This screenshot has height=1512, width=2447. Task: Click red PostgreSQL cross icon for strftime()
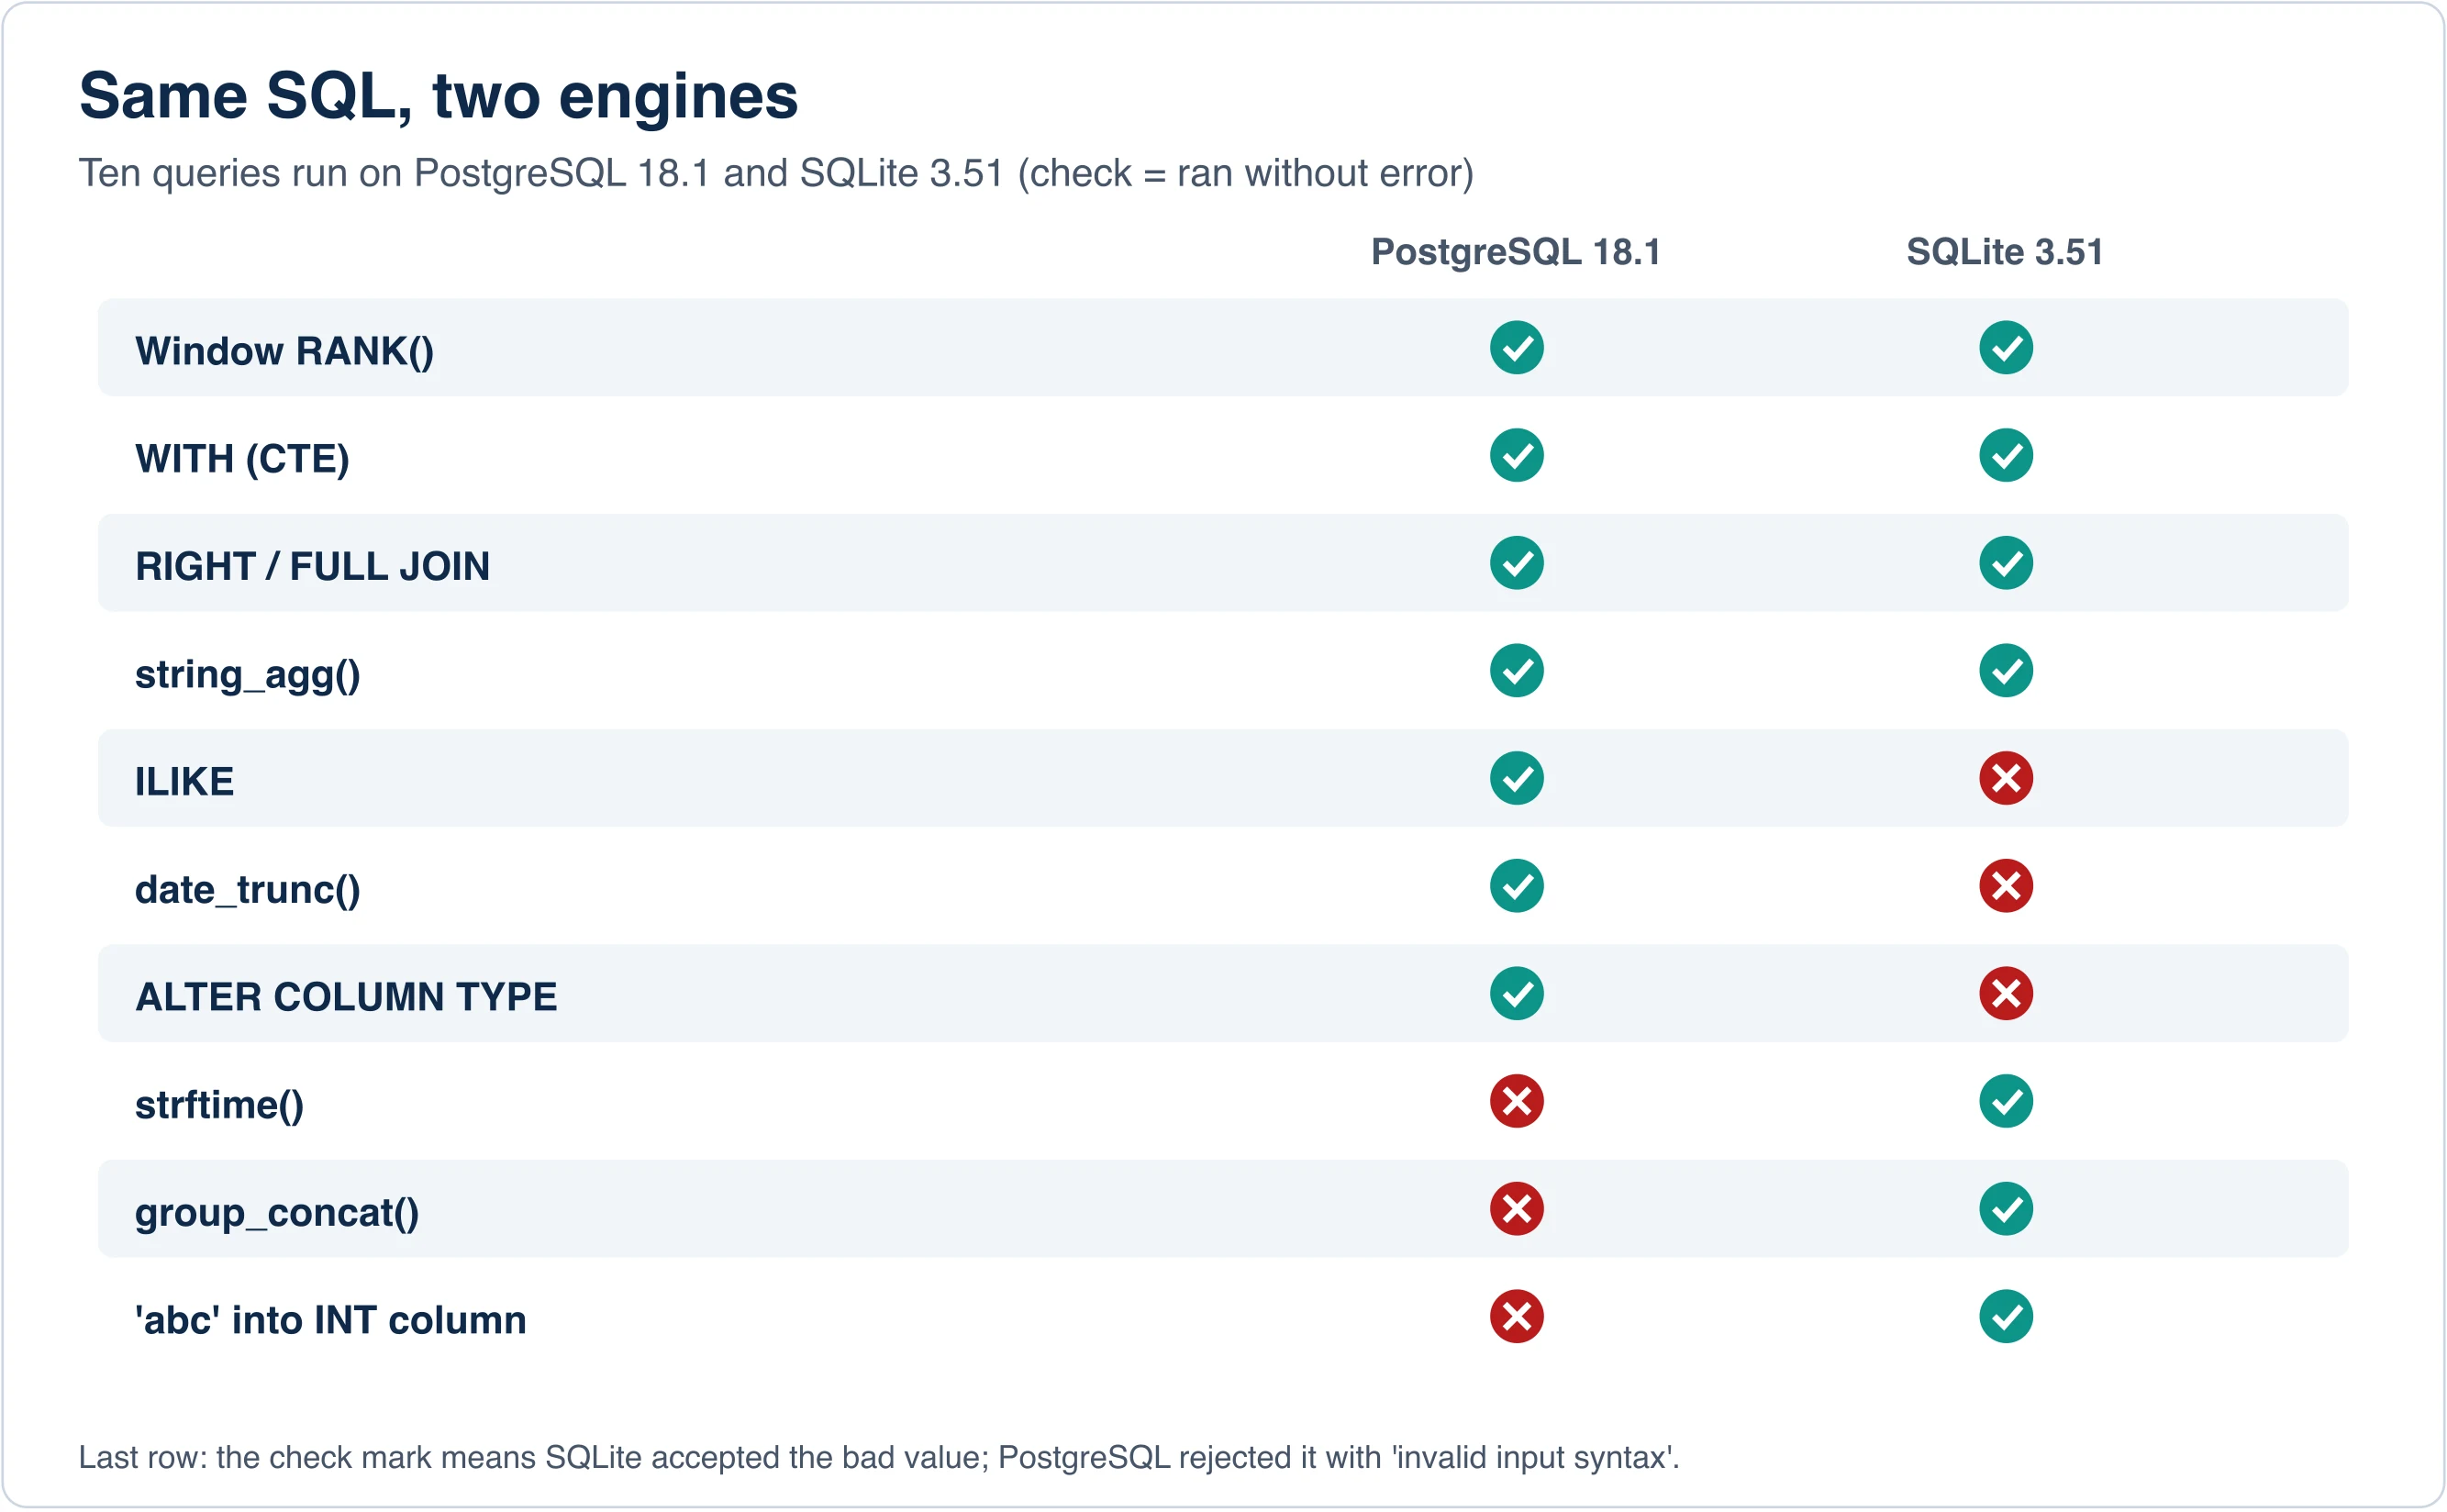click(x=1516, y=1101)
